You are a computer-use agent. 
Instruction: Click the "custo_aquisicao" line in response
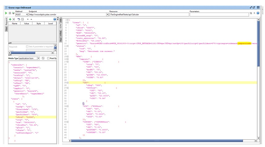tap(91, 38)
